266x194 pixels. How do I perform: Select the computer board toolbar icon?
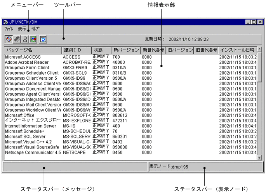33,39
